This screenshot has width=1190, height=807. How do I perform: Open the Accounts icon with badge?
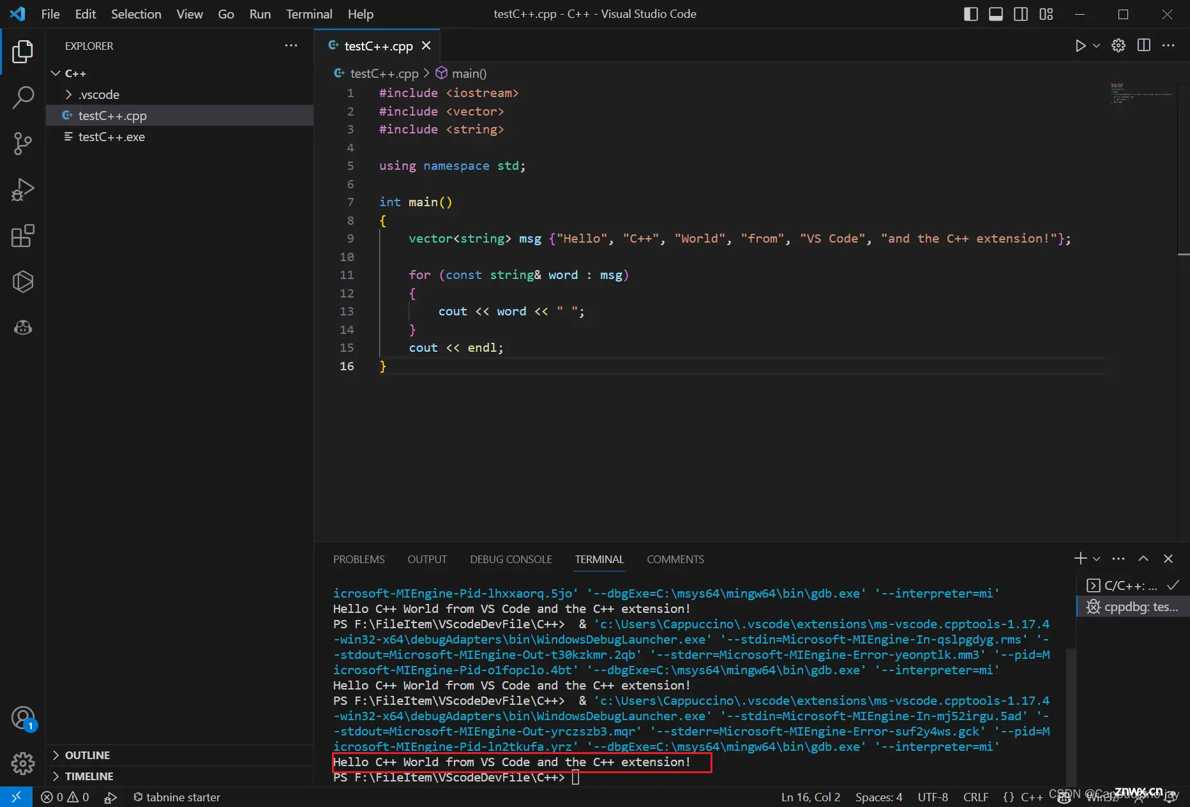(x=23, y=718)
